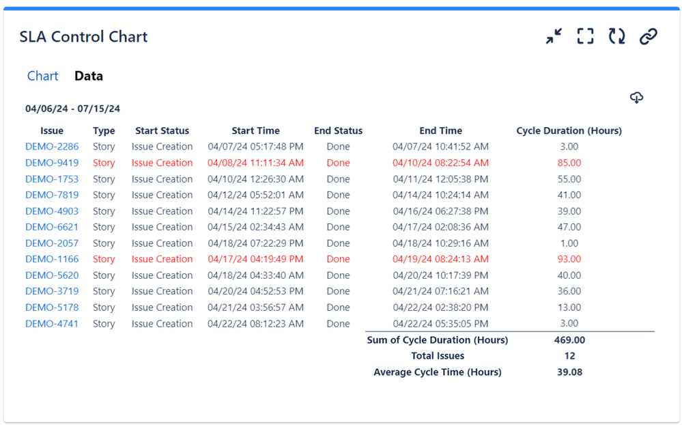Click the Issue column header
The width and height of the screenshot is (682, 425).
(x=52, y=131)
